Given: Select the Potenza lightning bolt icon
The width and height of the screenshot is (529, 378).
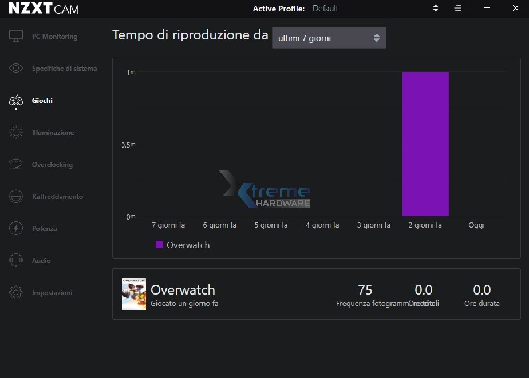Looking at the screenshot, I should tap(16, 229).
